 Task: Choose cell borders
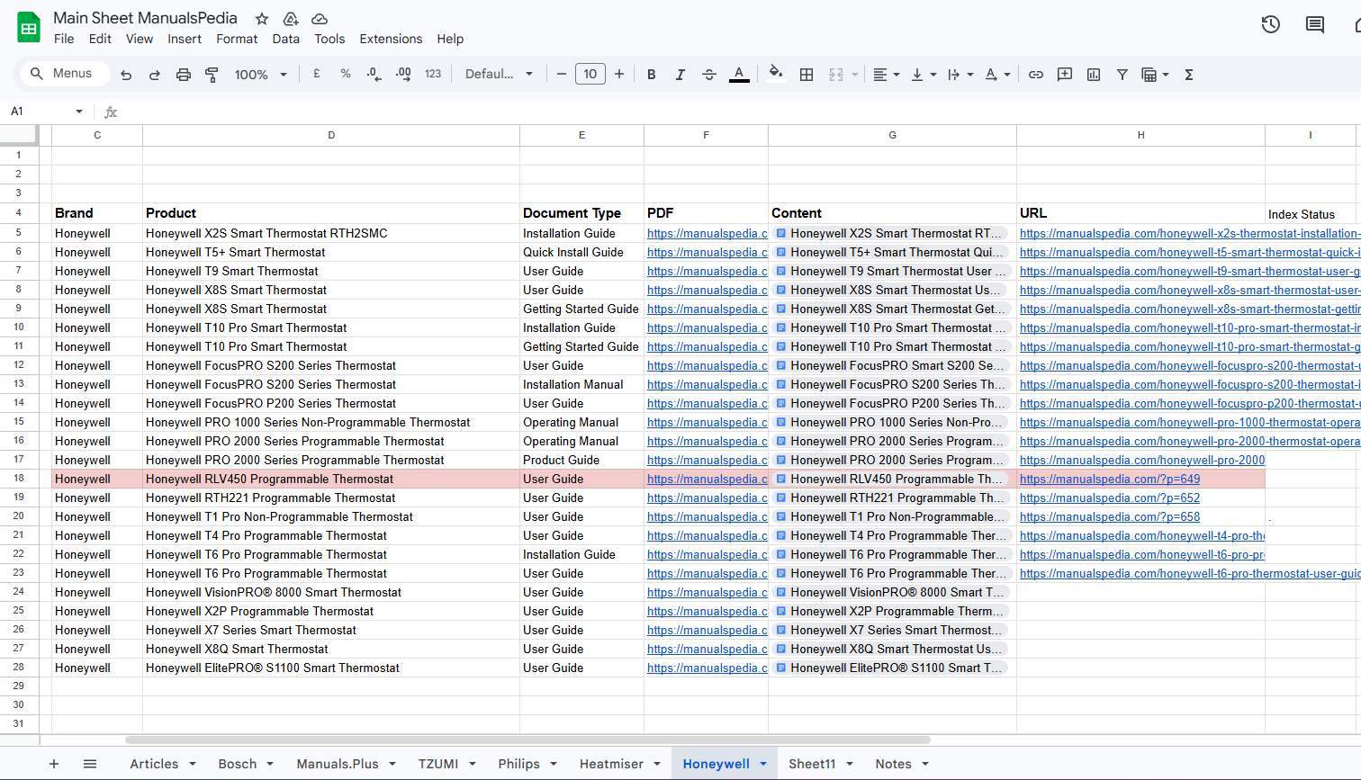(x=807, y=75)
